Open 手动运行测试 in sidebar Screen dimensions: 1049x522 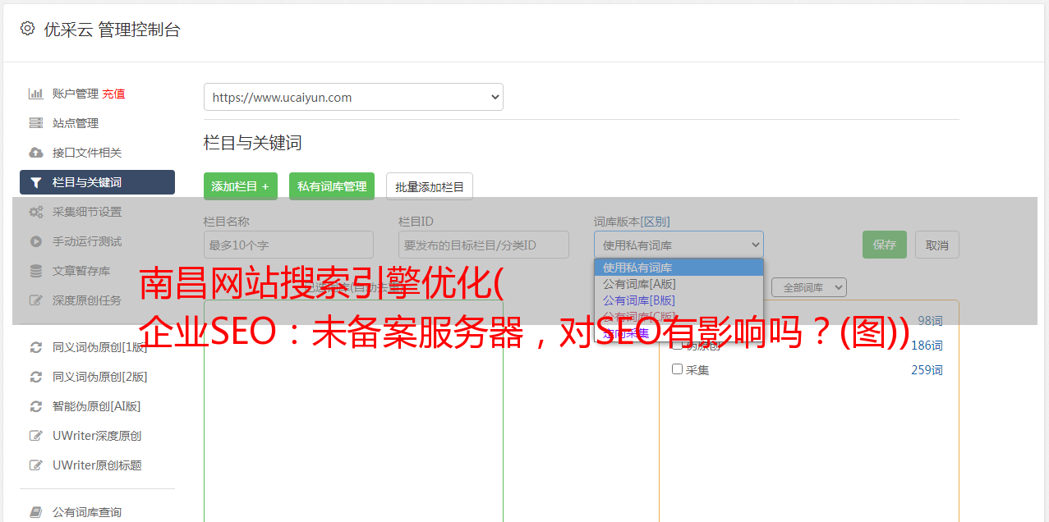point(87,241)
